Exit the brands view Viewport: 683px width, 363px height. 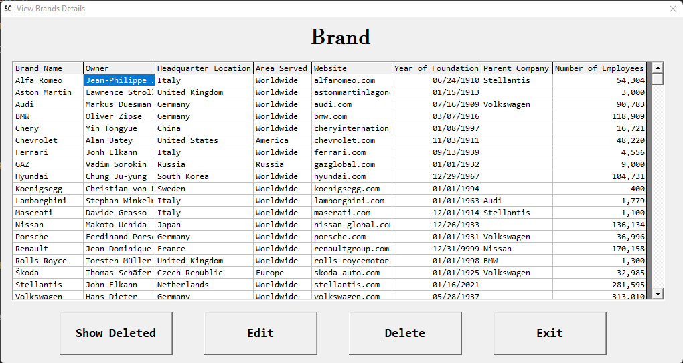coord(550,333)
